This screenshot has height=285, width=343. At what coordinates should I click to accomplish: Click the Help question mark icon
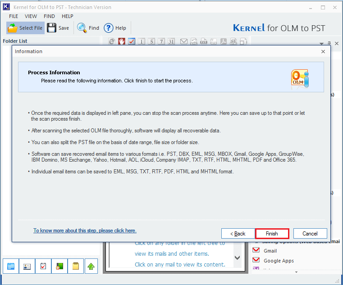tap(109, 28)
